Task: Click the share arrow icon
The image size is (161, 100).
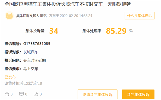Action: click(36, 94)
